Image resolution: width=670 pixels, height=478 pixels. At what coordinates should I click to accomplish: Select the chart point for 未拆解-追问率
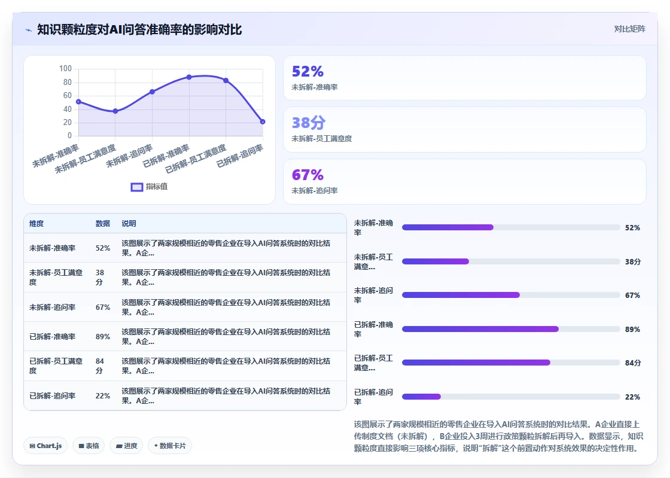click(x=152, y=92)
